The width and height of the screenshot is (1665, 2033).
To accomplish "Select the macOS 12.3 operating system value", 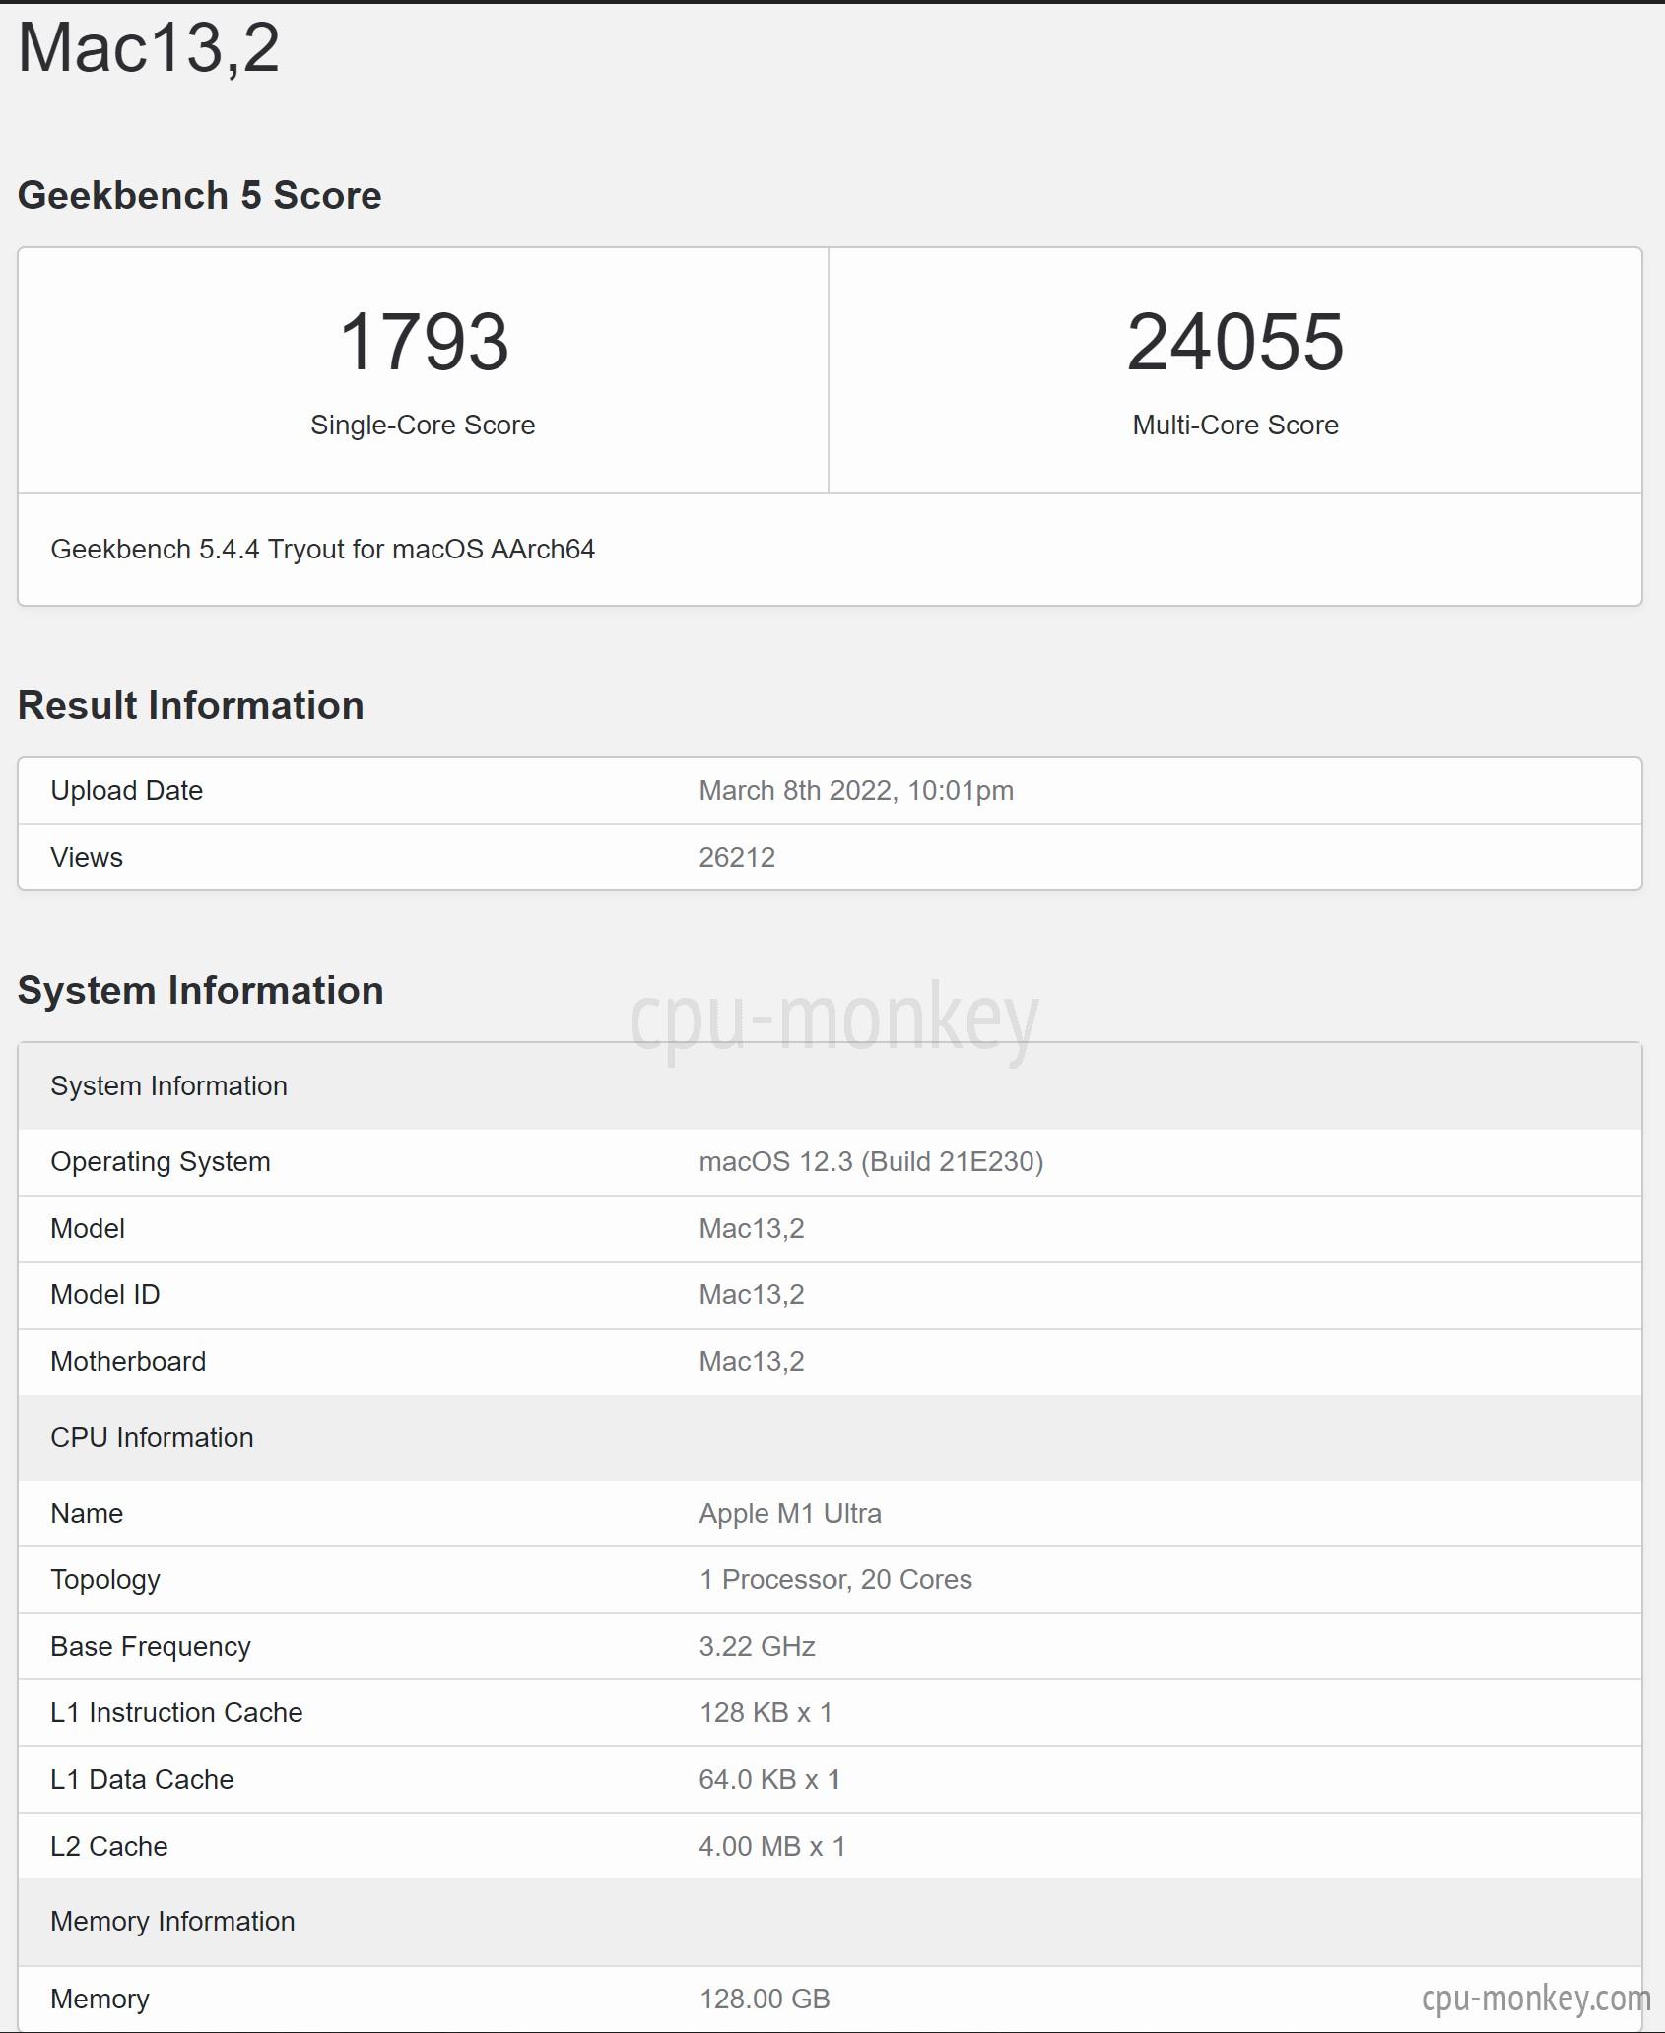I will coord(871,1161).
